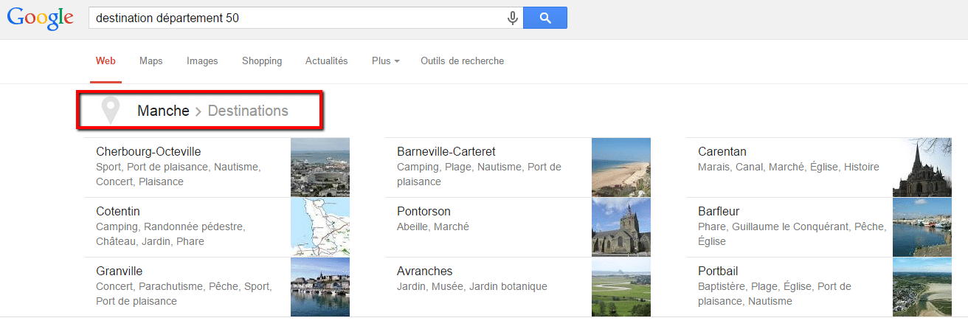Viewport: 968px width, 332px height.
Task: Open the Granville destination
Action: pyautogui.click(x=120, y=271)
